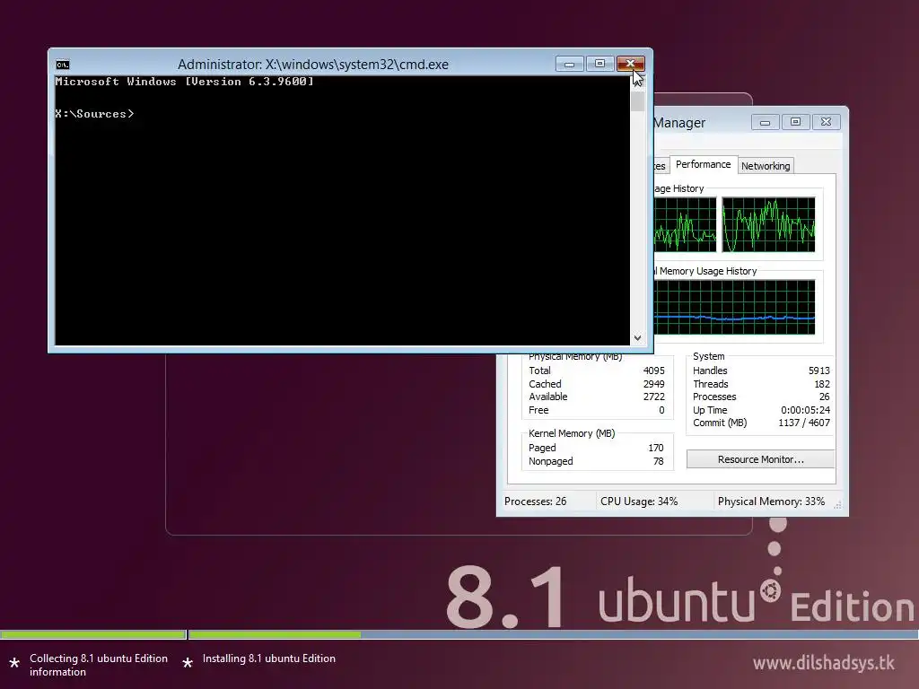Minimize the Task Manager window
Screen dimensions: 919x689
click(765, 122)
